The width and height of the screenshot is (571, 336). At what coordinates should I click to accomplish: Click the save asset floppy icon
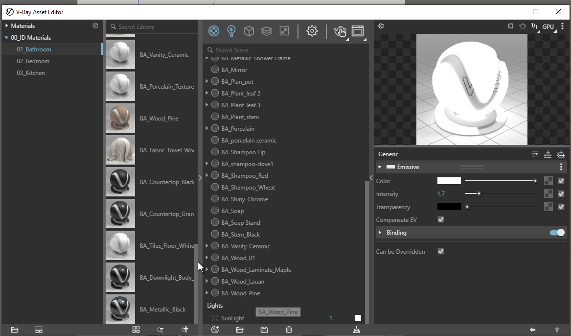click(x=264, y=330)
